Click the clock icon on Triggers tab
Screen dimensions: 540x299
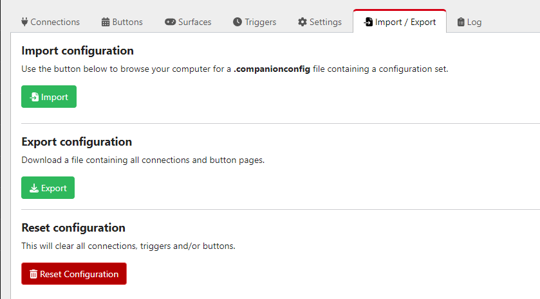click(237, 22)
